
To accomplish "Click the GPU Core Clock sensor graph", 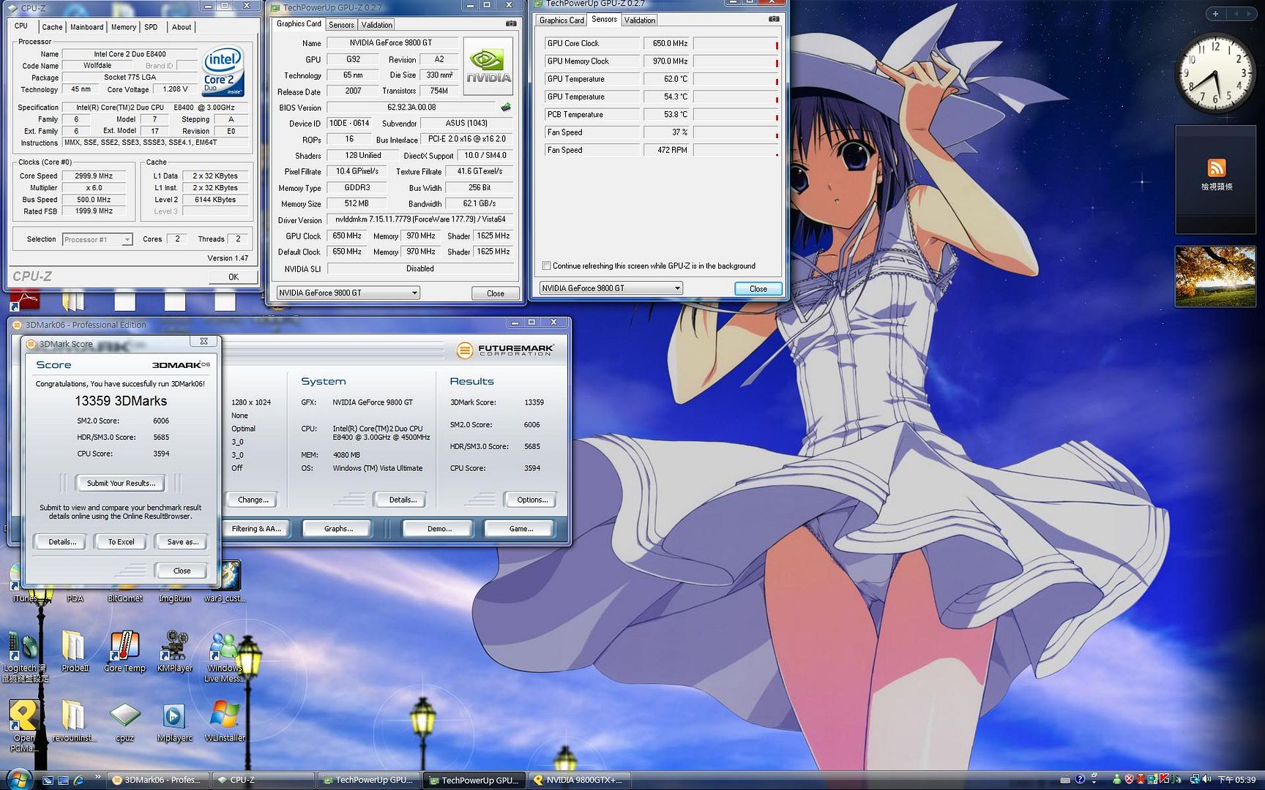I will [736, 43].
